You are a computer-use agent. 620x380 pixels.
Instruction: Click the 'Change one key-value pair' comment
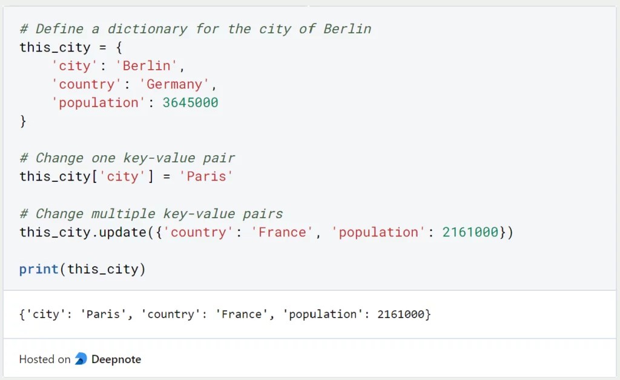(127, 158)
